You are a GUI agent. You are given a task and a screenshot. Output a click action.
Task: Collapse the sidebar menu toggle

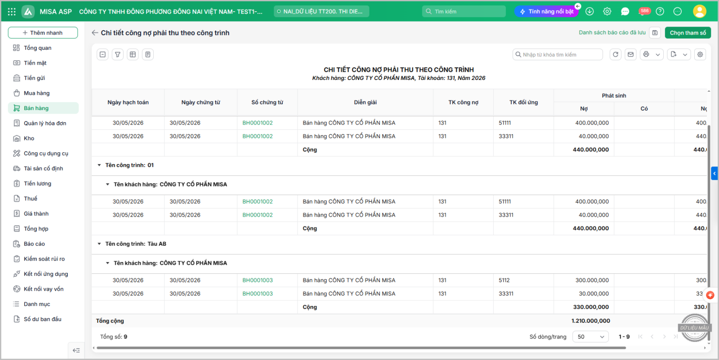click(x=76, y=350)
